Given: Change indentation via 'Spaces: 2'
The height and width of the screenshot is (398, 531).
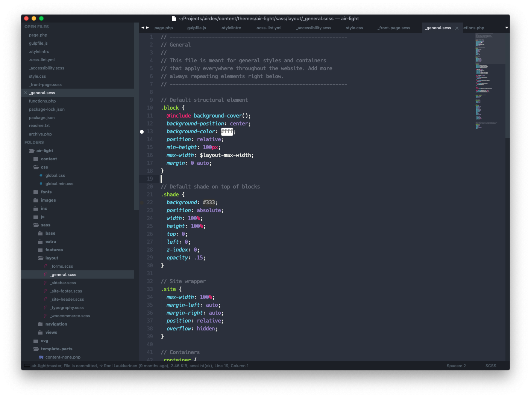Looking at the screenshot, I should coord(456,366).
